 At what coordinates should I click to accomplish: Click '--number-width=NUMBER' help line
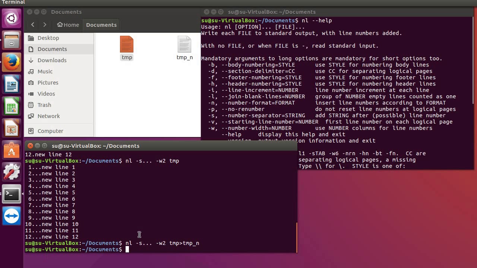(320, 128)
